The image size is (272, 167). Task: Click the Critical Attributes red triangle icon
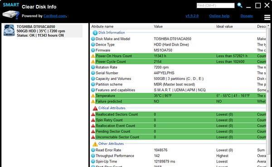(x=95, y=108)
